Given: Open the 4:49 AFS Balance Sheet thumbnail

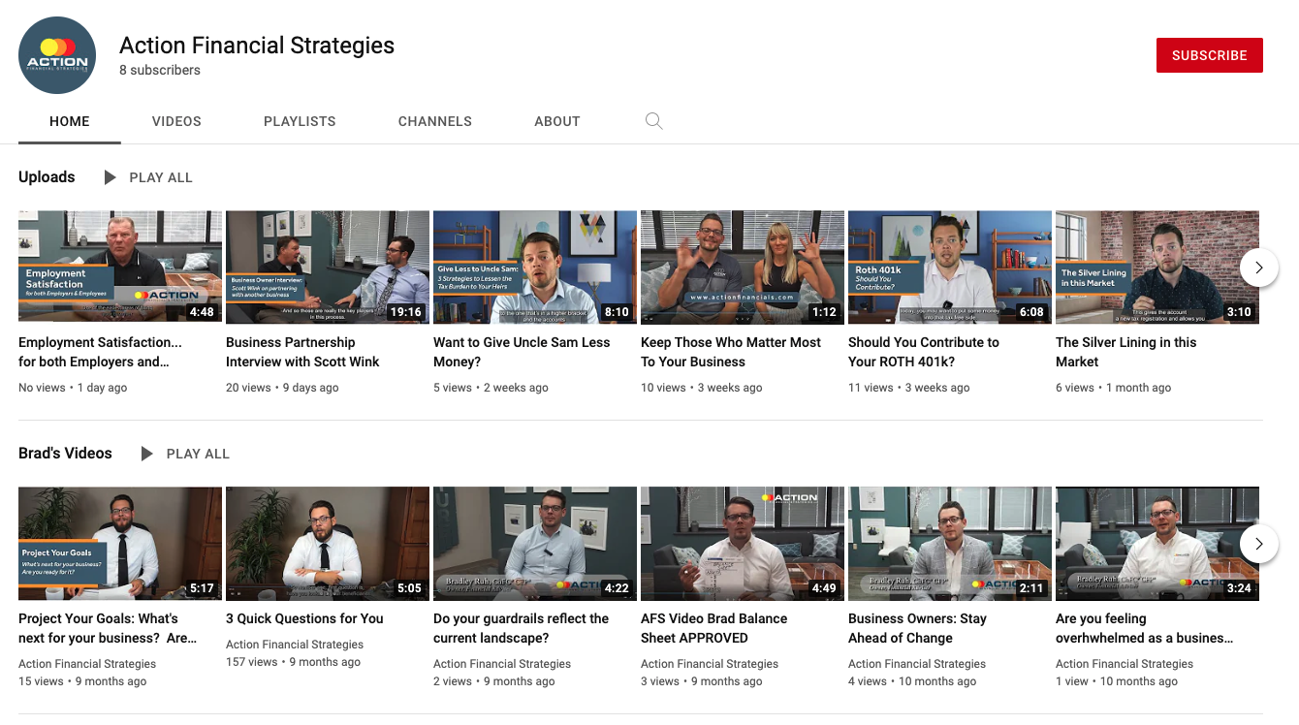Looking at the screenshot, I should coord(743,543).
